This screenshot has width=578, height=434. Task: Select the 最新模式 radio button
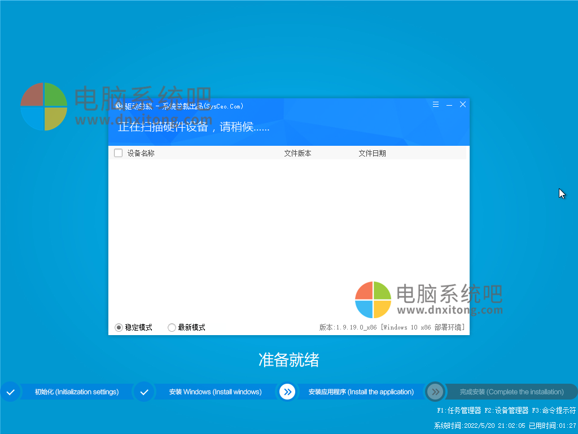point(172,327)
